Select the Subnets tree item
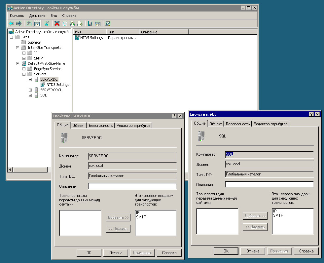Image resolution: width=324 pixels, height=263 pixels. coord(34,42)
